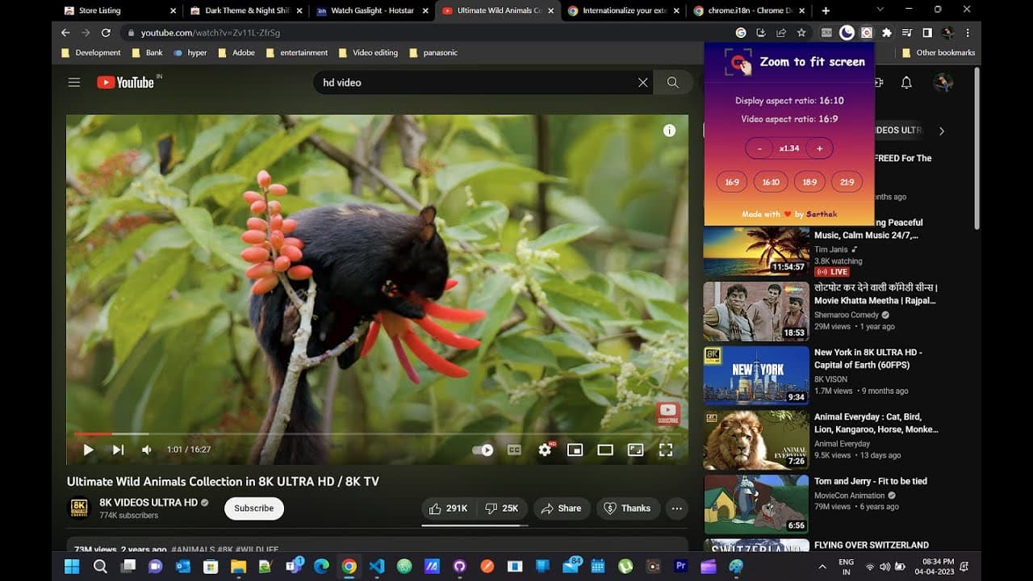Dislike the video showing 25K
The width and height of the screenshot is (1033, 581).
[502, 508]
